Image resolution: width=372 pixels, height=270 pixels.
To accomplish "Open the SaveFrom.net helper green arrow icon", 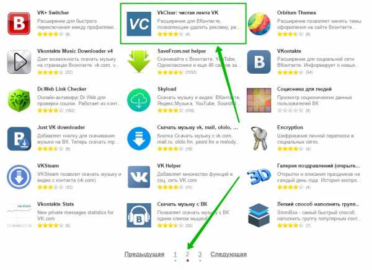I will [139, 62].
